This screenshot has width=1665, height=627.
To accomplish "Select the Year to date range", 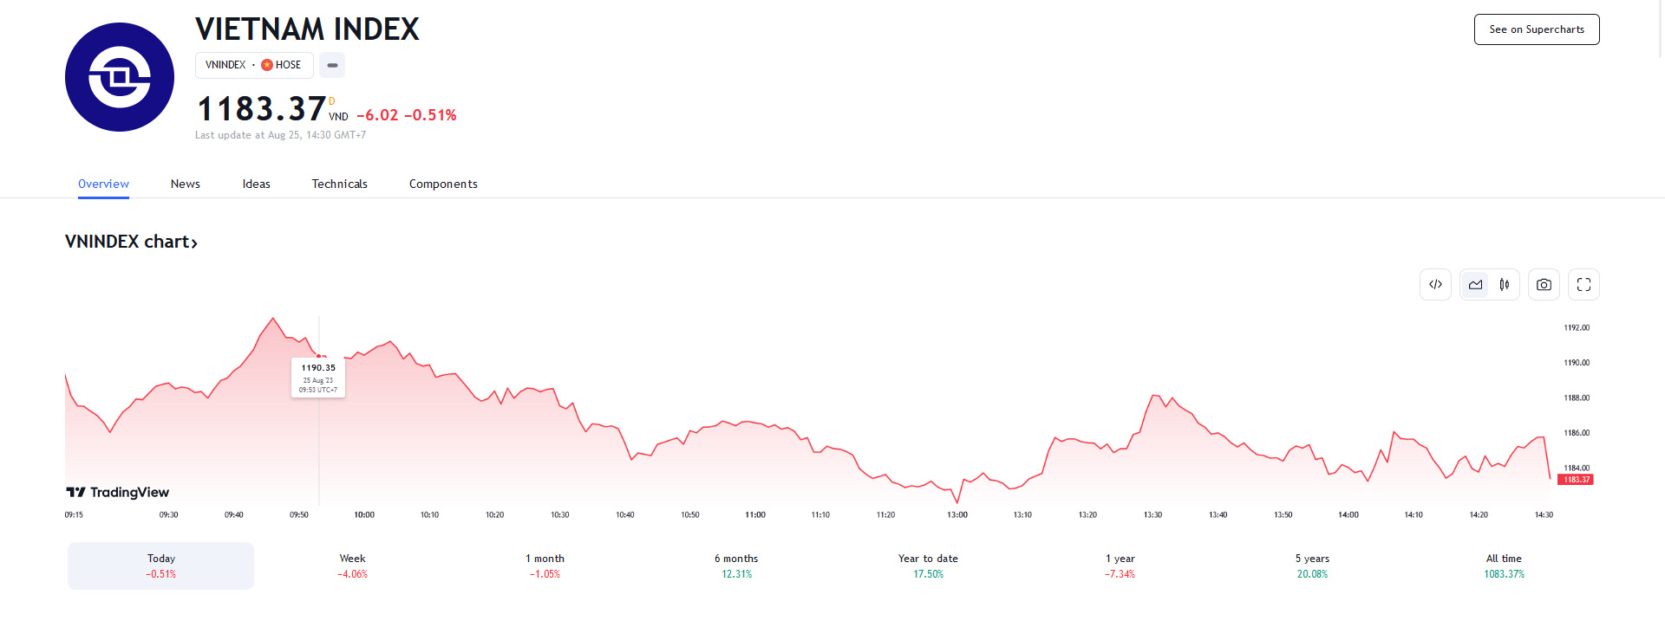I will (x=928, y=566).
